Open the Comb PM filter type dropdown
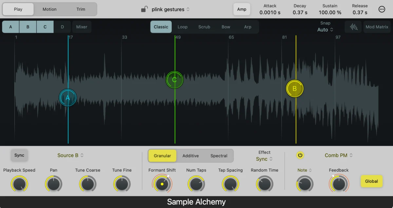This screenshot has height=208, width=393. [339, 155]
